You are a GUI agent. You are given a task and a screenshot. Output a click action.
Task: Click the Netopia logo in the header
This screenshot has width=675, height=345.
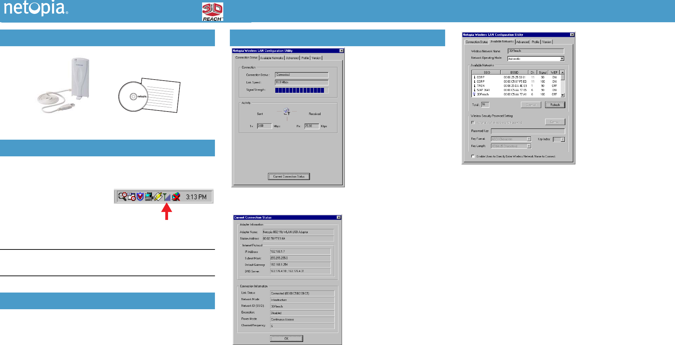pos(36,8)
